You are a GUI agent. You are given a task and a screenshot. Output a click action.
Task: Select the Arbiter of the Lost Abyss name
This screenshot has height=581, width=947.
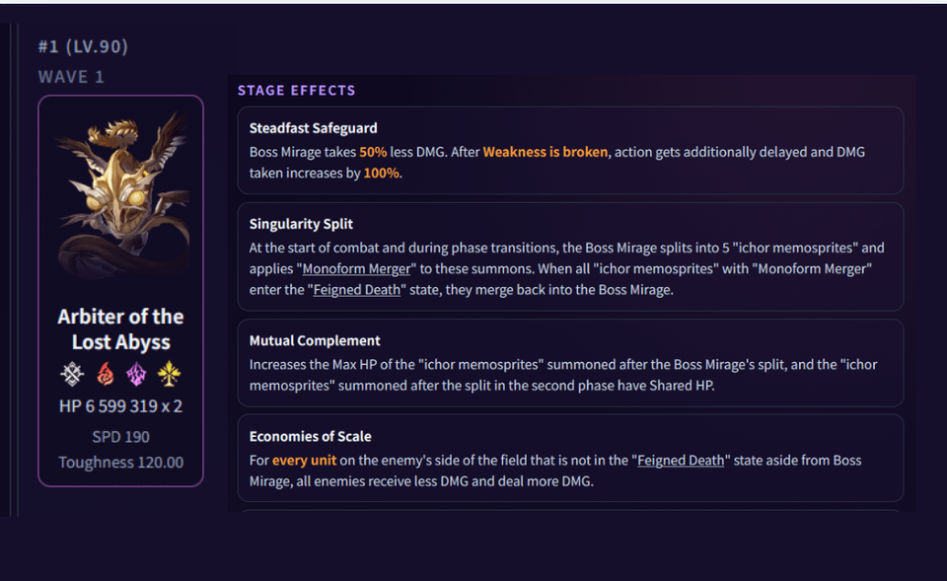pos(120,329)
